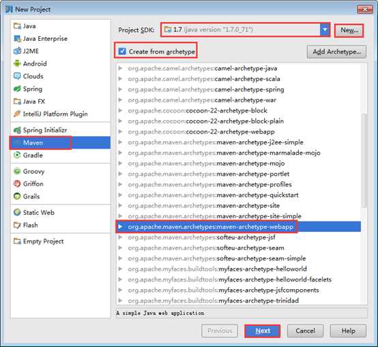Click the IntelliJ Platform Plugin icon

[17, 114]
